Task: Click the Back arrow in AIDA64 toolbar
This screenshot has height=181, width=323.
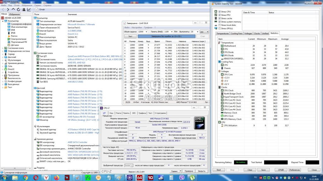Action: pos(3,9)
